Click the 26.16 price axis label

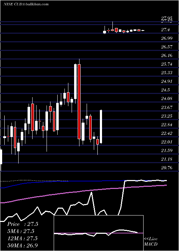(167, 56)
